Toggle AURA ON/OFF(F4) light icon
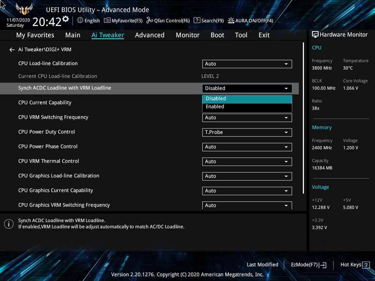The width and height of the screenshot is (375, 281). (231, 20)
